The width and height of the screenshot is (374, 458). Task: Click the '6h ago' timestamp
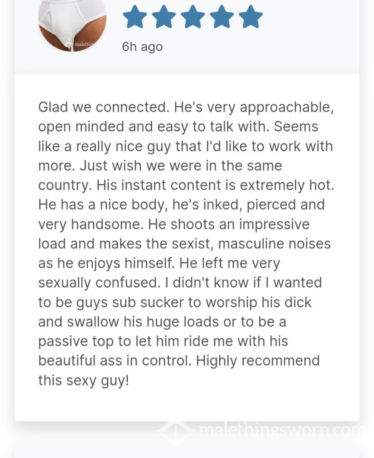pyautogui.click(x=142, y=46)
